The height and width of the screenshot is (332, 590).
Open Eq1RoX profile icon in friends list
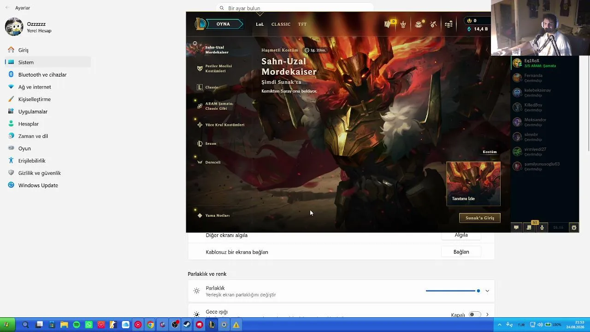pos(517,63)
